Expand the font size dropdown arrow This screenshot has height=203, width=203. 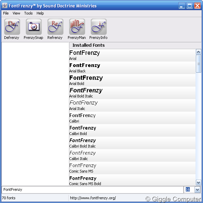coord(198,190)
